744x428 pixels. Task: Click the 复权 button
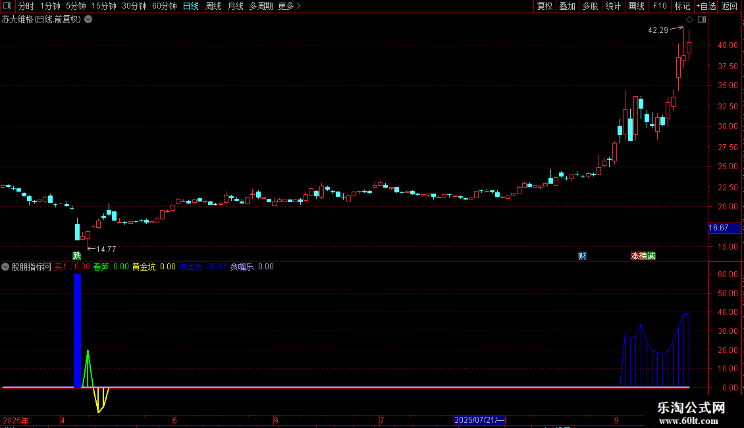(x=545, y=6)
